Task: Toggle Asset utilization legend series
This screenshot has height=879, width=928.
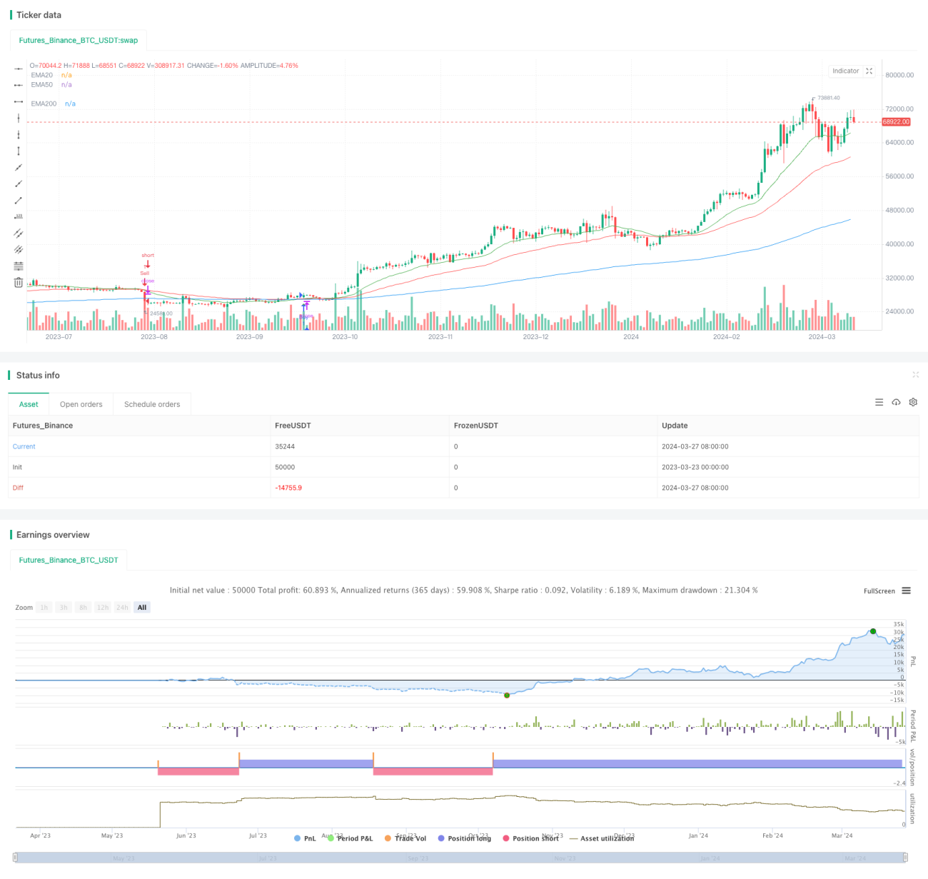Action: [602, 838]
